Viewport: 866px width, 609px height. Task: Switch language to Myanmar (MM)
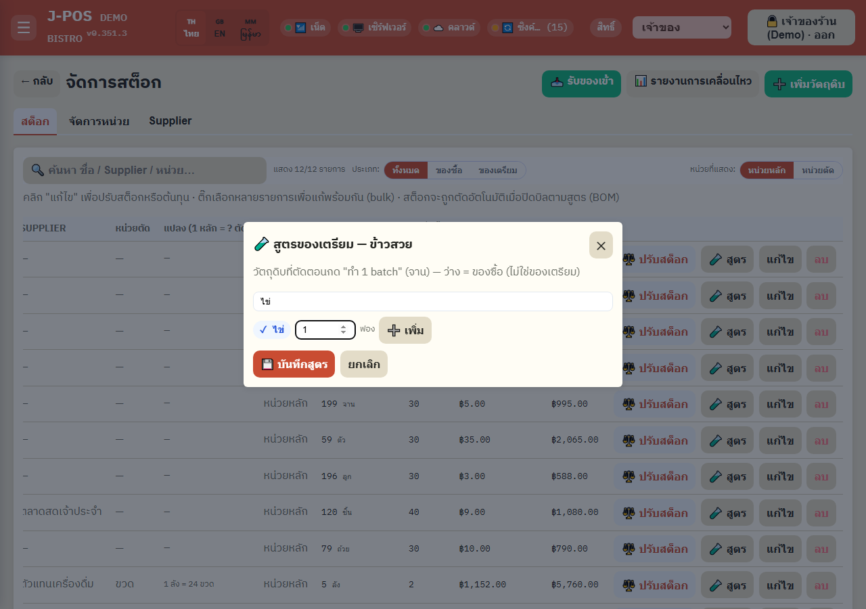coord(250,28)
